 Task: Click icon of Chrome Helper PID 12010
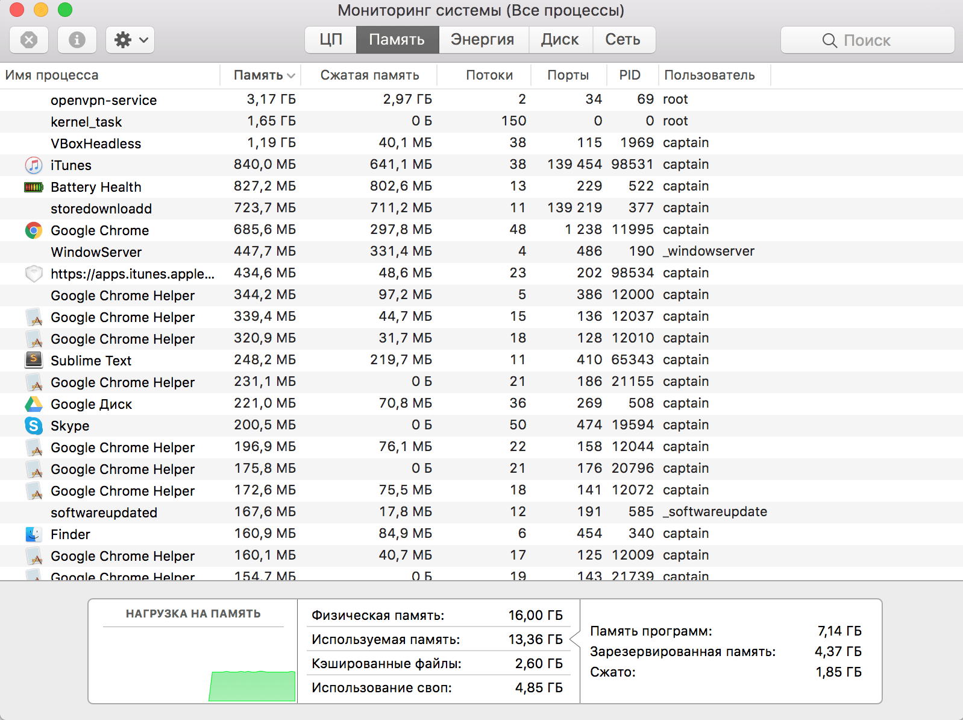click(34, 339)
